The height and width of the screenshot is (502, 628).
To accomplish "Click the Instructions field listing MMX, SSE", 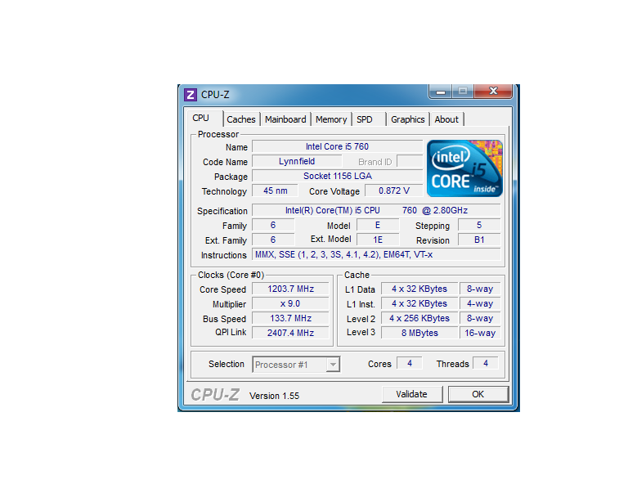I will pyautogui.click(x=376, y=254).
